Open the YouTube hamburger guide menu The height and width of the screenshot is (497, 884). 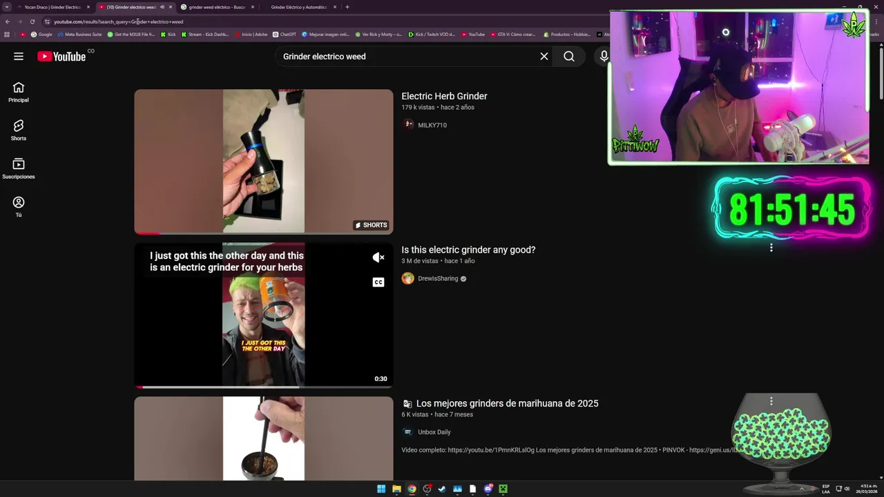click(x=19, y=57)
